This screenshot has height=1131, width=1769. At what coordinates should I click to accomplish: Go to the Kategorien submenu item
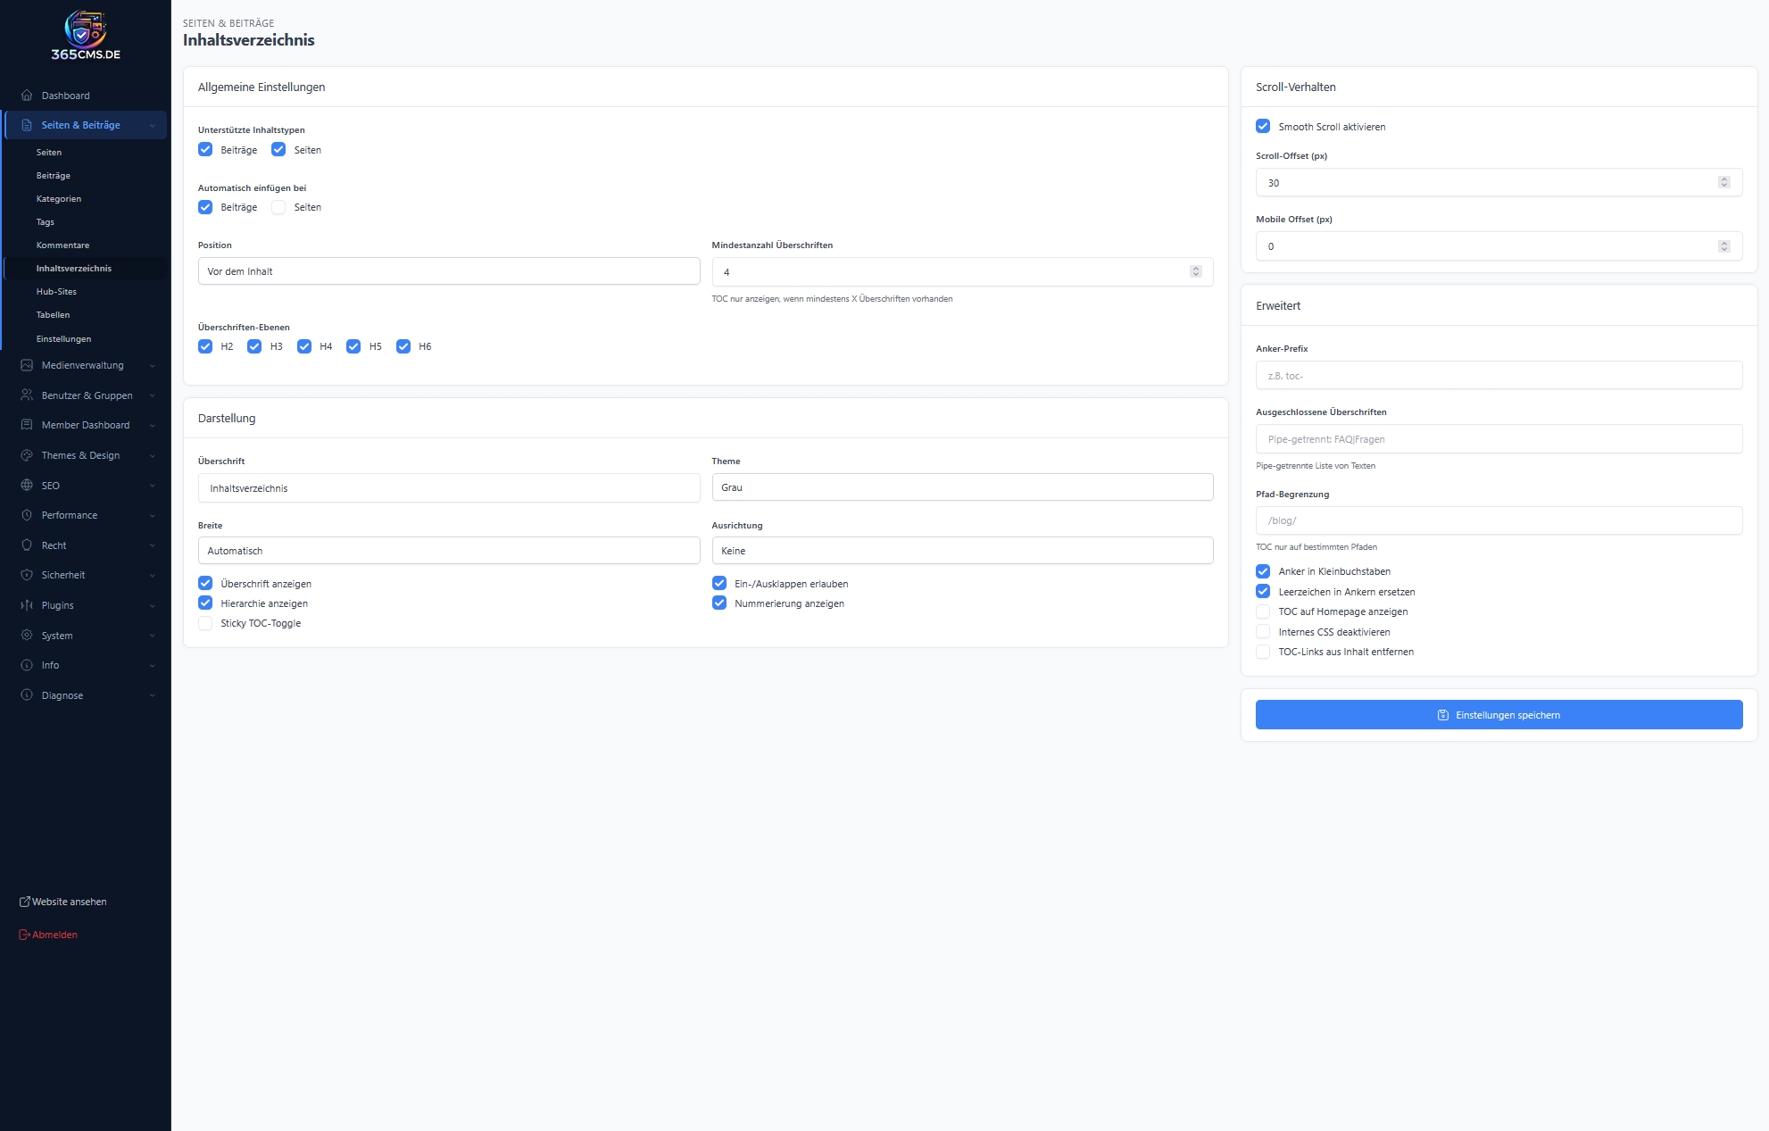pos(59,199)
